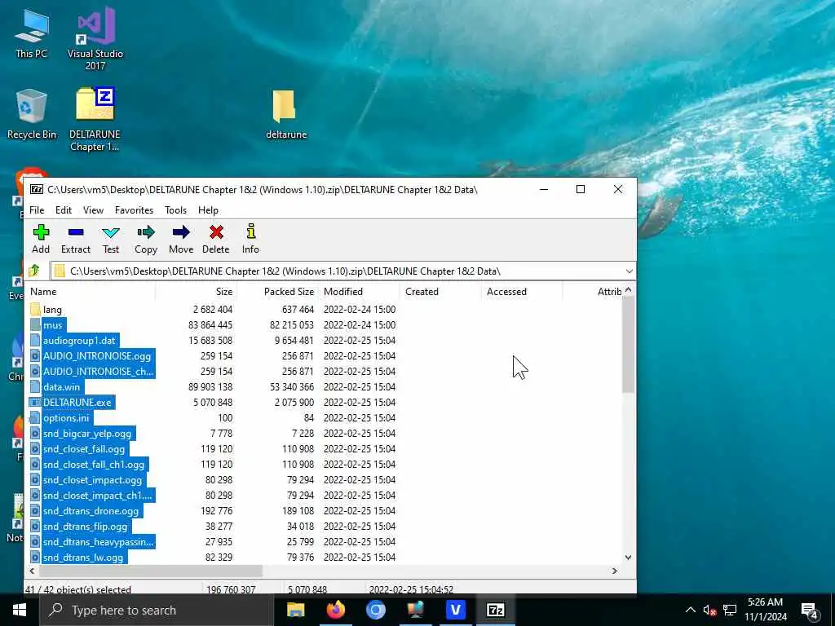Show hidden tray icons chevron
This screenshot has height=626, width=835.
tap(690, 610)
